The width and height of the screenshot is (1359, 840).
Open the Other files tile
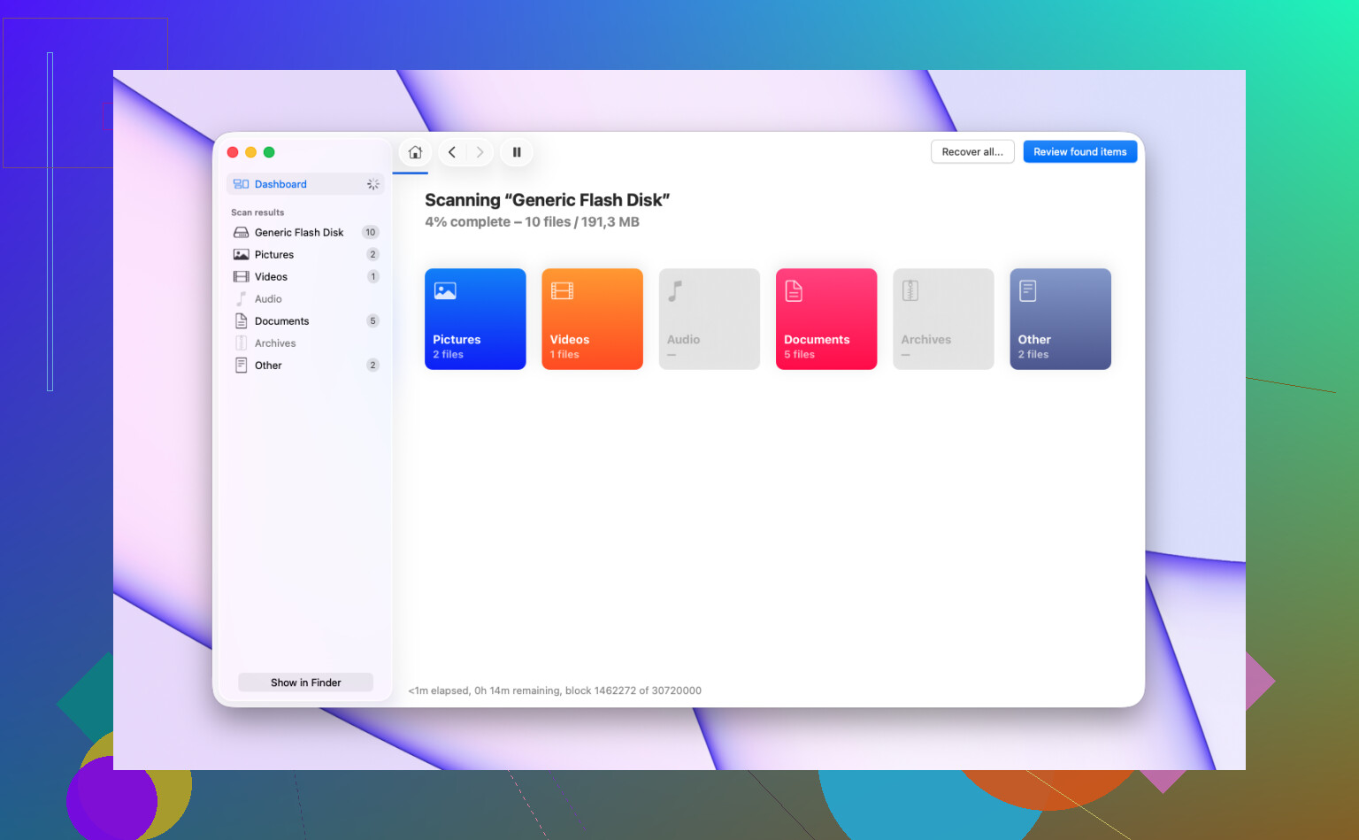[1060, 319]
